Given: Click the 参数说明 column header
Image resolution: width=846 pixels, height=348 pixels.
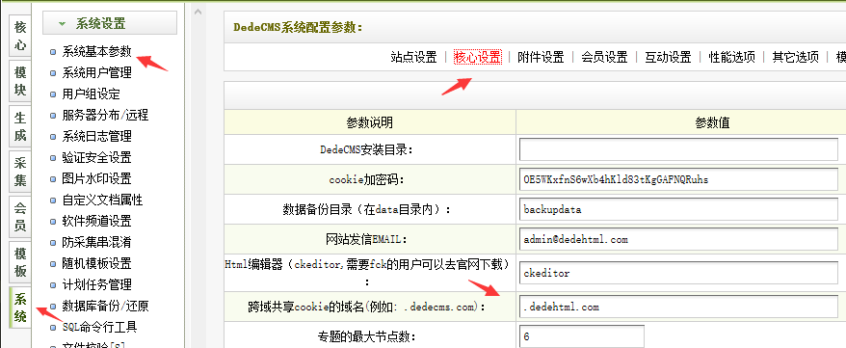Looking at the screenshot, I should (x=370, y=122).
